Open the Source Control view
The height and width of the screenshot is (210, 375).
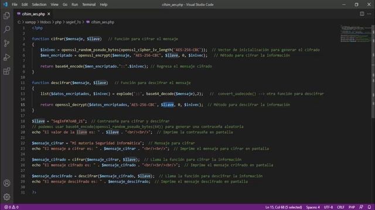point(6,43)
